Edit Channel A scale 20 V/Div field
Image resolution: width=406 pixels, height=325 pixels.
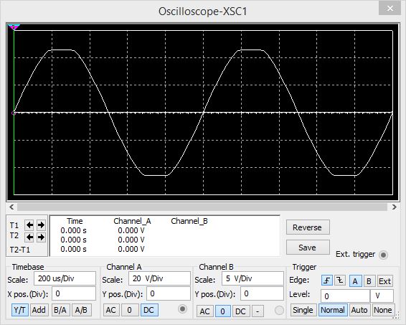point(159,278)
